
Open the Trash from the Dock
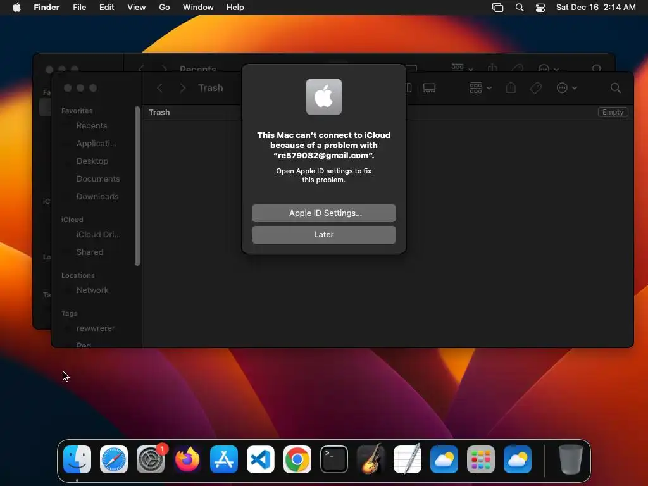coord(570,459)
